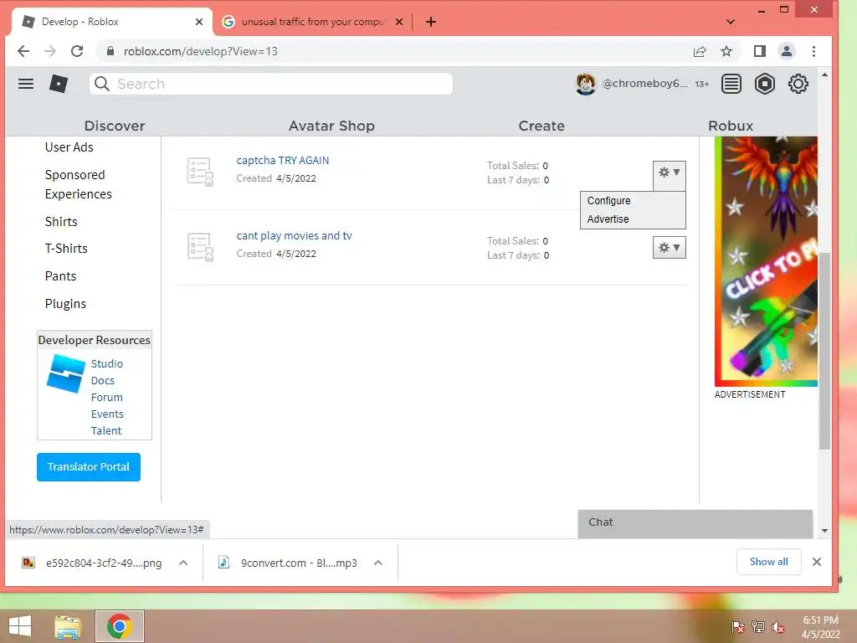Open chromeboy avatar profile picture
Screen dimensions: 857x643
585,84
